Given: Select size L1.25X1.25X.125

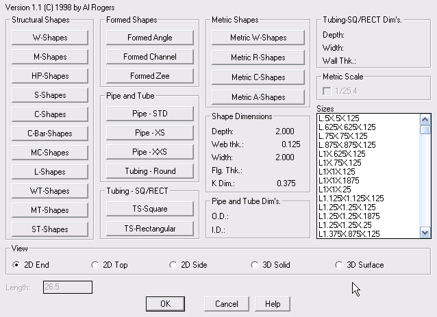Looking at the screenshot, I should pos(368,207).
